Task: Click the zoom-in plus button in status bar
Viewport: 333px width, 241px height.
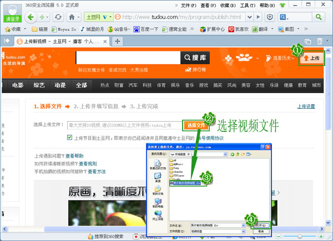Action: 321,237
